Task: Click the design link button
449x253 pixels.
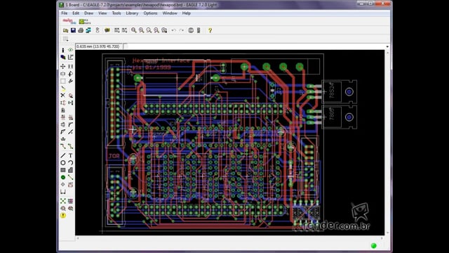Action: tap(69, 22)
